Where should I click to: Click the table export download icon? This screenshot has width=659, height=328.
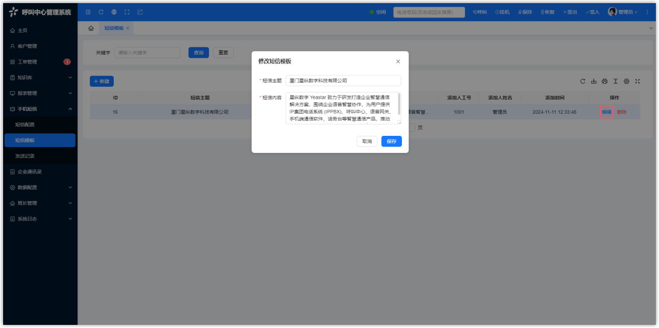point(594,82)
